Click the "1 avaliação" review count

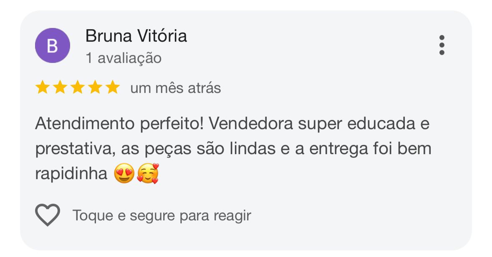click(x=123, y=58)
